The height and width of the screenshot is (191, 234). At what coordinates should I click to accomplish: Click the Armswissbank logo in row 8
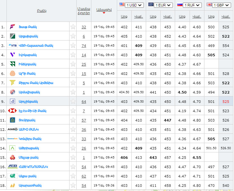point(13,92)
